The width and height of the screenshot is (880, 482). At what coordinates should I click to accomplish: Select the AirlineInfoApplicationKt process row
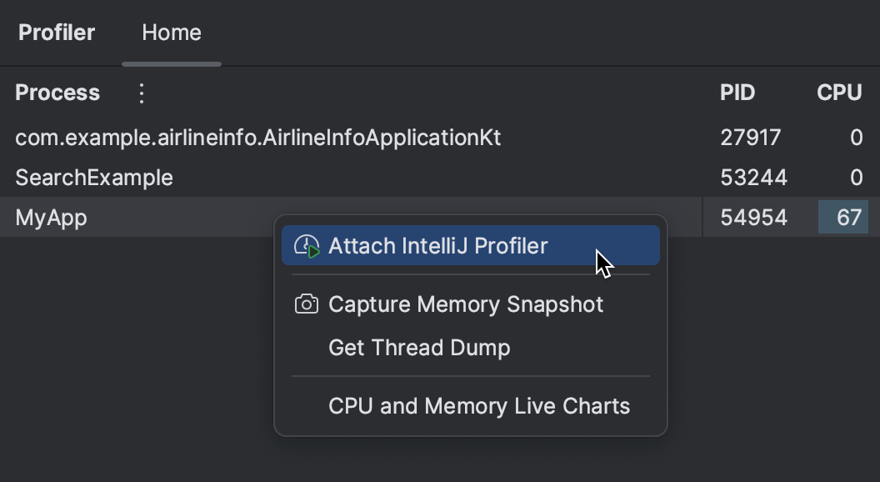tap(258, 137)
